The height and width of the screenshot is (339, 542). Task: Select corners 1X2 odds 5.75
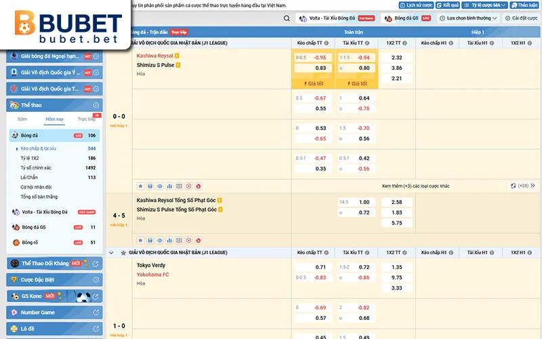(397, 223)
